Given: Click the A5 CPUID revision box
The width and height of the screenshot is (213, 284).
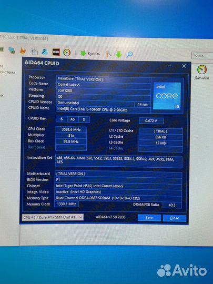Looking at the screenshot, I should tap(73, 119).
